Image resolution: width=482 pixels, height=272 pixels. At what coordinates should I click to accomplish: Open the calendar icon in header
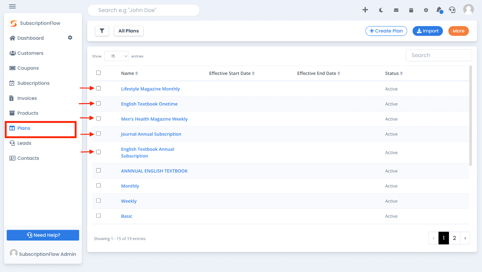click(411, 10)
